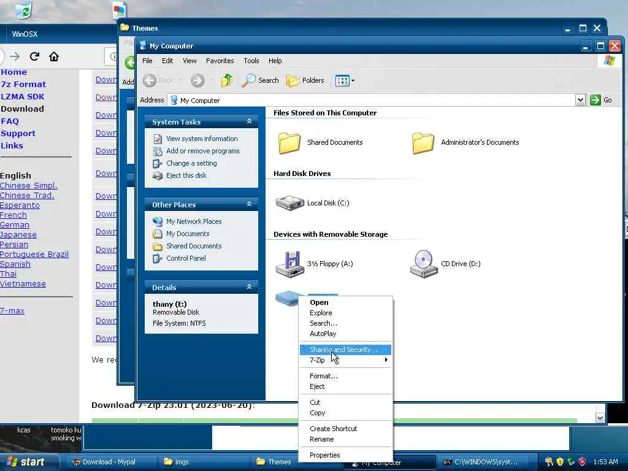Switch to the Themes taskbar button
The image size is (628, 471).
(x=274, y=462)
